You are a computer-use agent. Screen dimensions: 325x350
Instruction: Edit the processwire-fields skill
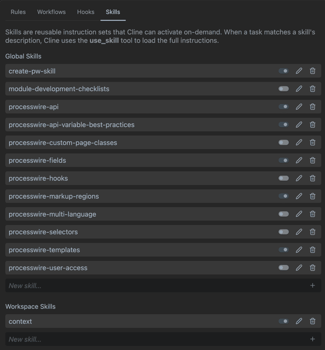(x=299, y=160)
